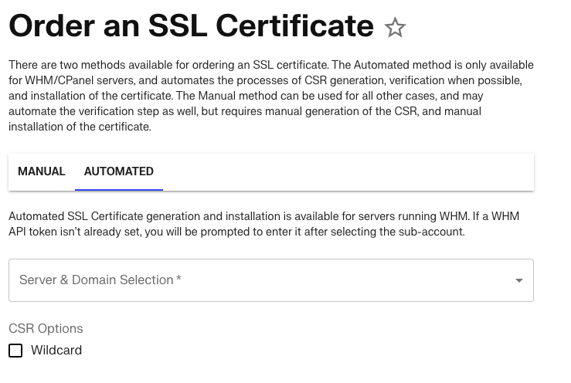Click the required asterisk in the selection field
This screenshot has height=383, width=571.
[179, 280]
